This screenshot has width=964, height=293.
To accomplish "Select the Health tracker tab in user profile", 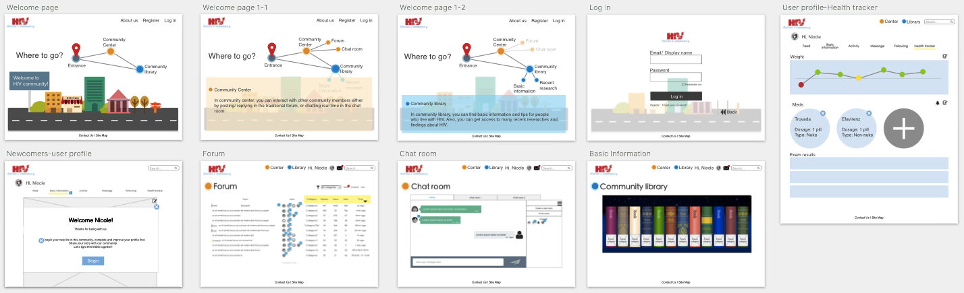I will coord(924,46).
